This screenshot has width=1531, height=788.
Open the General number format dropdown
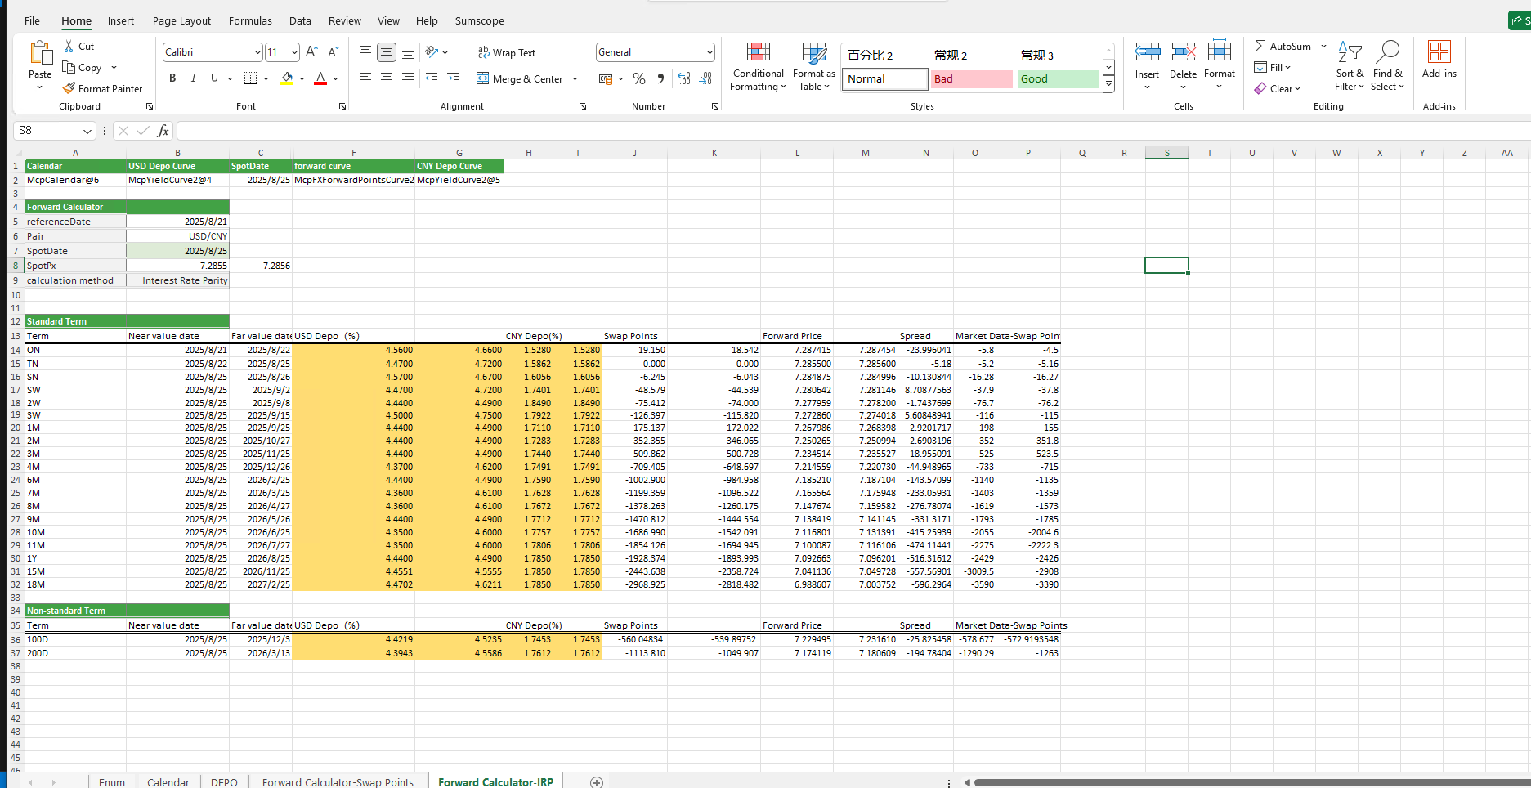709,52
